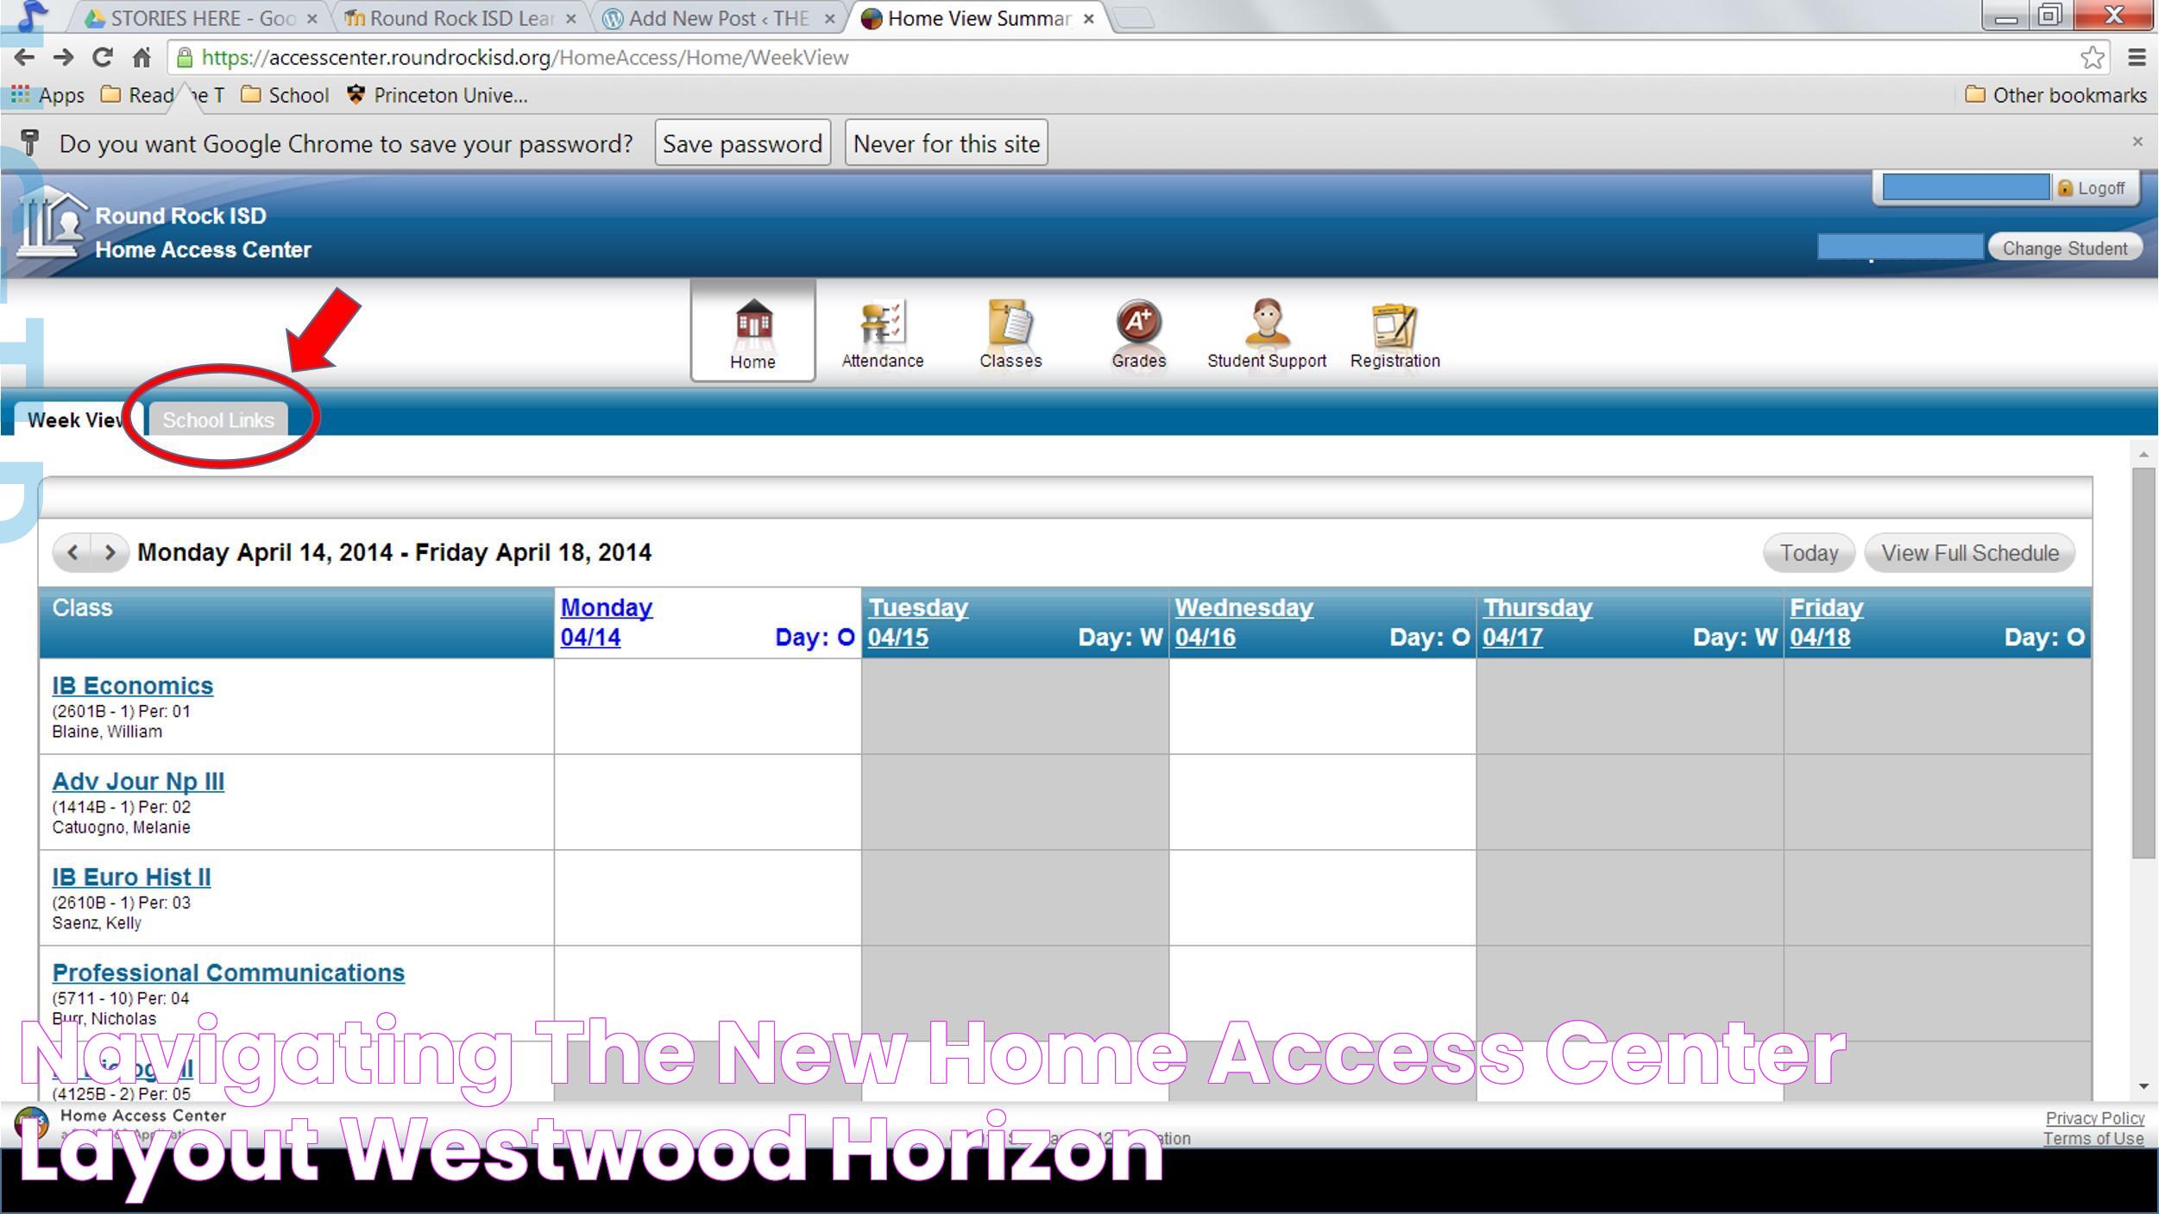The image size is (2159, 1214).
Task: Go to previous week arrow
Action: [73, 552]
